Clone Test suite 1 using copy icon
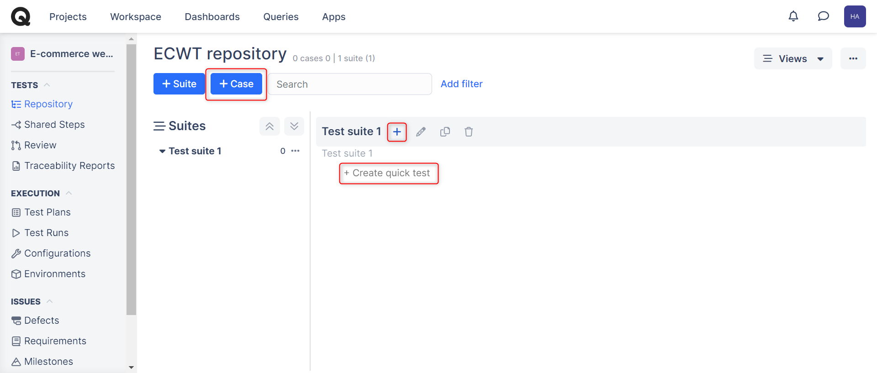 click(445, 132)
